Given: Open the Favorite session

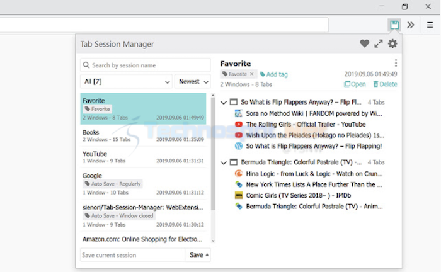Looking at the screenshot, I should coord(355,84).
